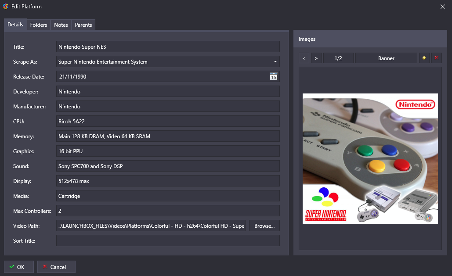
Task: Click the Display field 512x478 max
Action: point(168,181)
